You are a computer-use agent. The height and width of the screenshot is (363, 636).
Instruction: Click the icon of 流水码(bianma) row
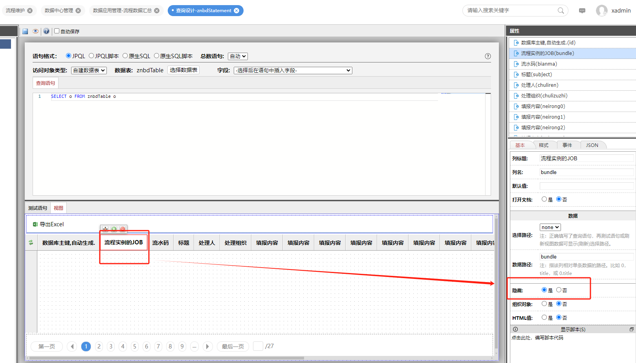[517, 64]
